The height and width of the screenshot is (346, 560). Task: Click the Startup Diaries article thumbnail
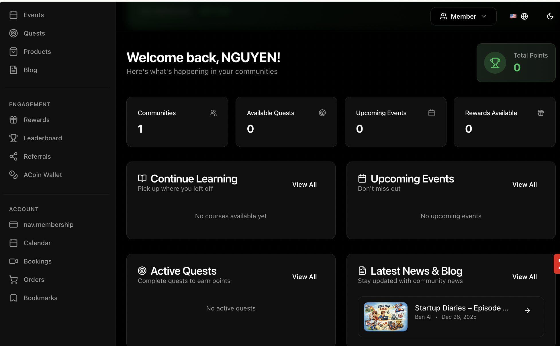tap(385, 317)
